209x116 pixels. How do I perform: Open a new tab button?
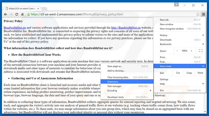pyautogui.click(x=44, y=8)
